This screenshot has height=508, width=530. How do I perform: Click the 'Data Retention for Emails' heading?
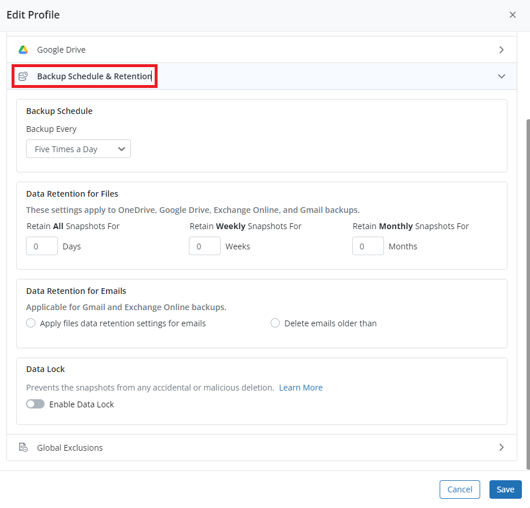[76, 291]
